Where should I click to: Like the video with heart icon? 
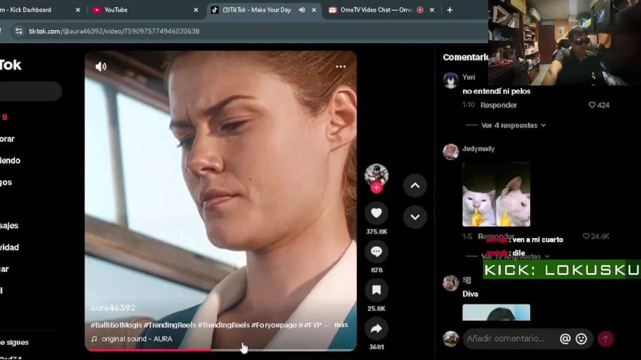[x=376, y=213]
